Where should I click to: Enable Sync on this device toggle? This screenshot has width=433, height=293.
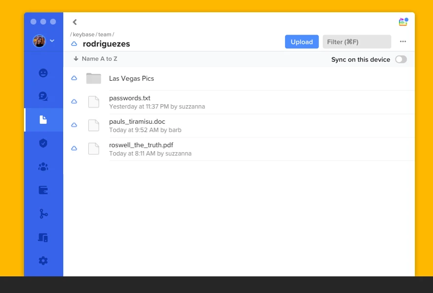click(x=401, y=59)
